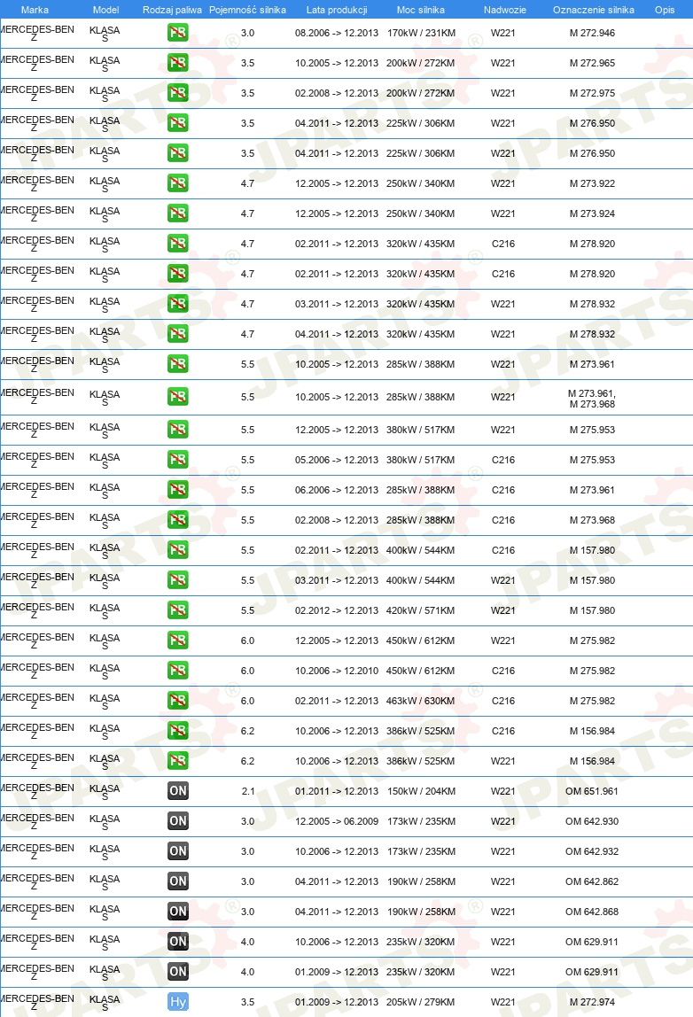The height and width of the screenshot is (1017, 693).
Task: Click the petrol icon in the M 273.961, M 273.968 row
Action: 178,397
